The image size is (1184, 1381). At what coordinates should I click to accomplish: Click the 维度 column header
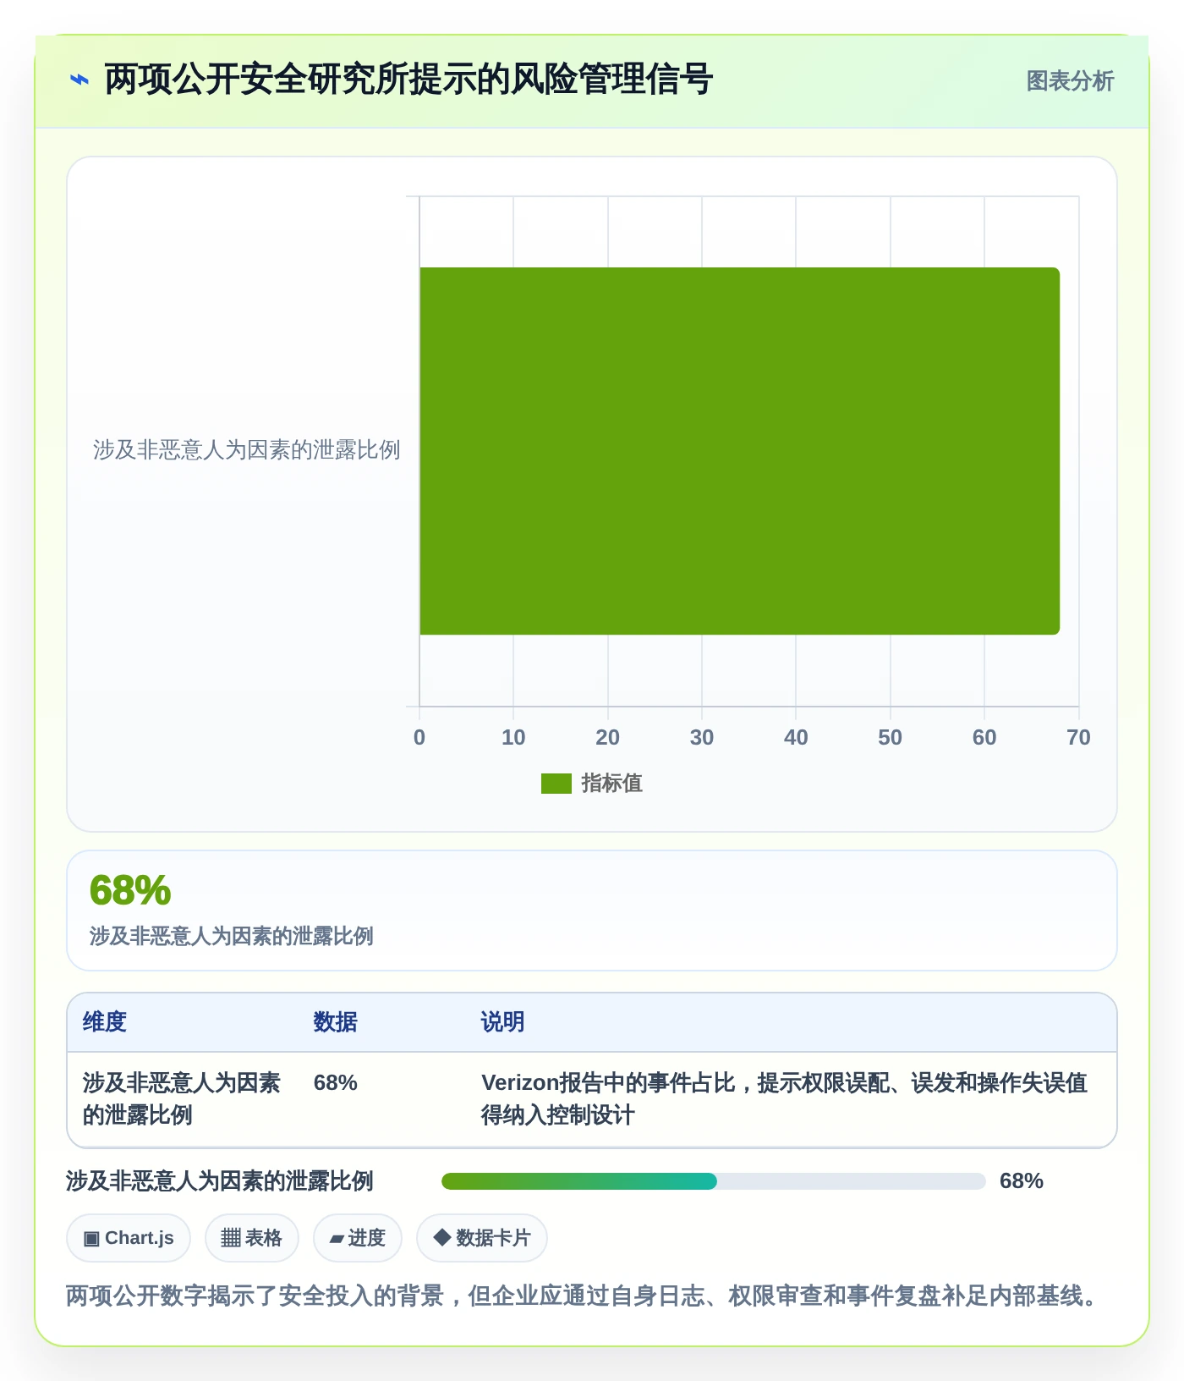click(105, 1022)
